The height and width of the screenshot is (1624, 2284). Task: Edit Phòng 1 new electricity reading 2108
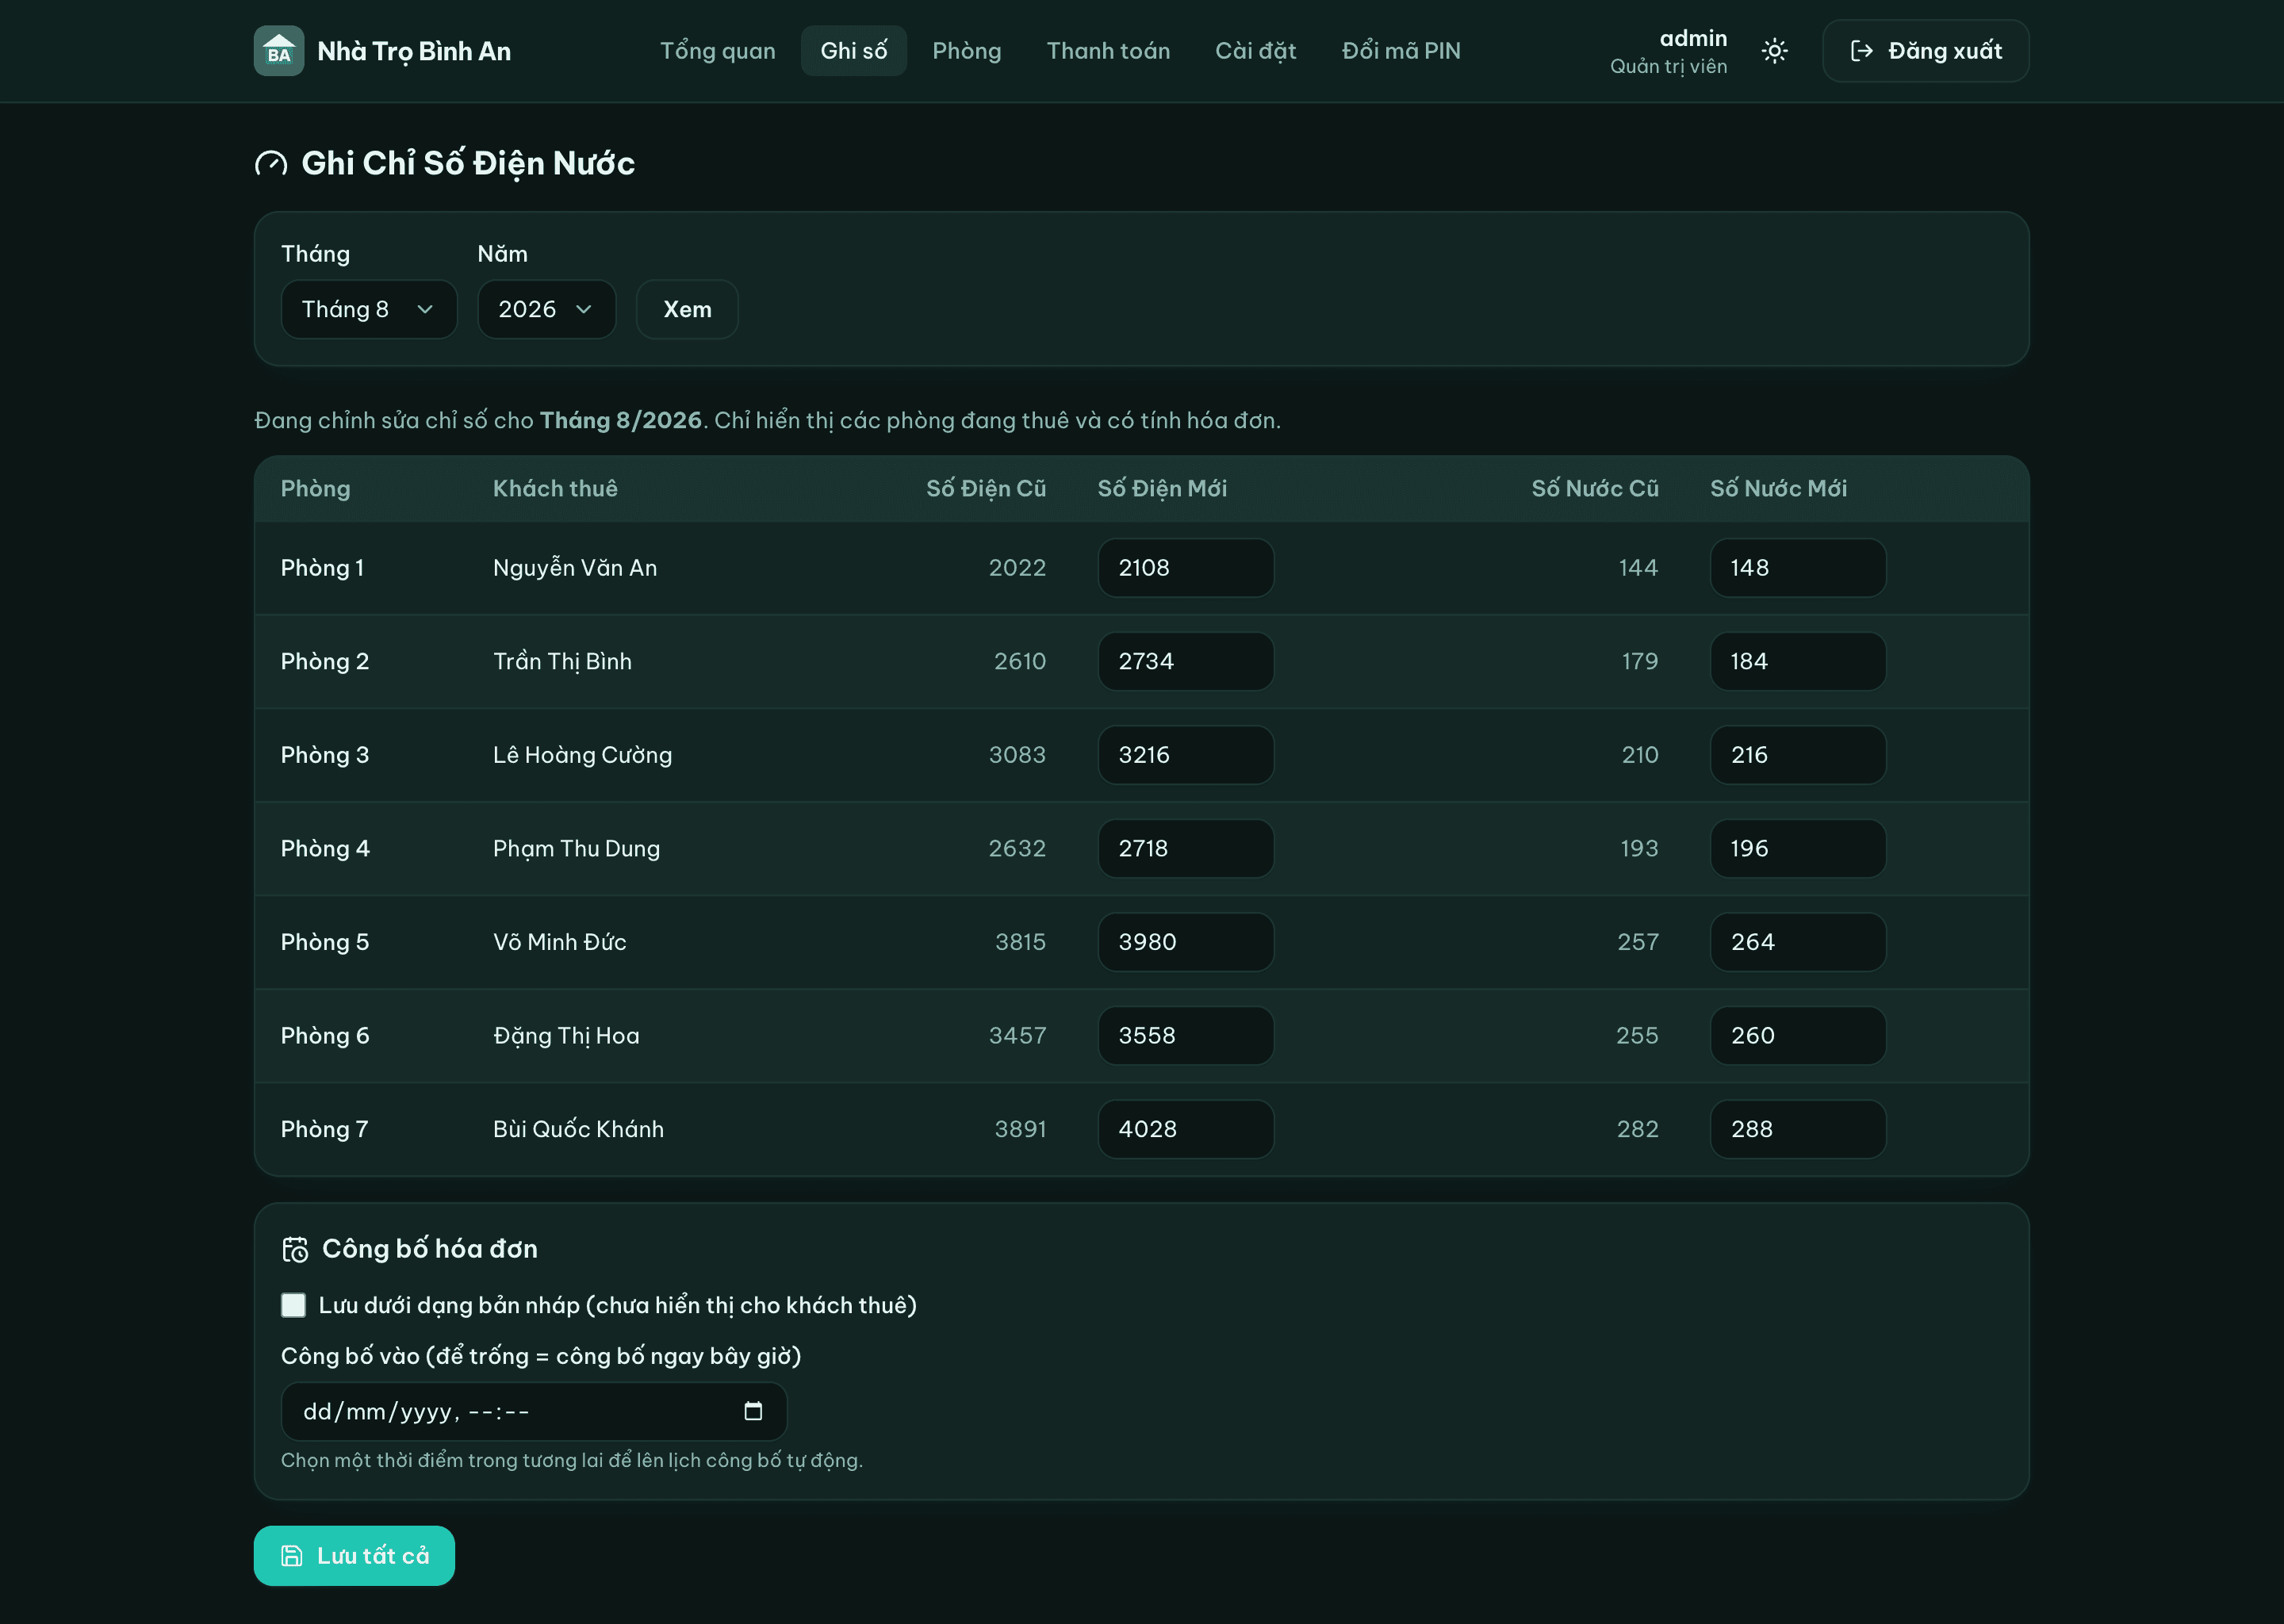pos(1186,568)
